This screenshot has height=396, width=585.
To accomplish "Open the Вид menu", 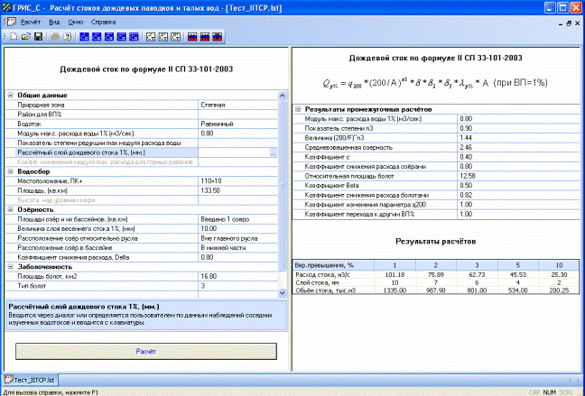I will [54, 22].
